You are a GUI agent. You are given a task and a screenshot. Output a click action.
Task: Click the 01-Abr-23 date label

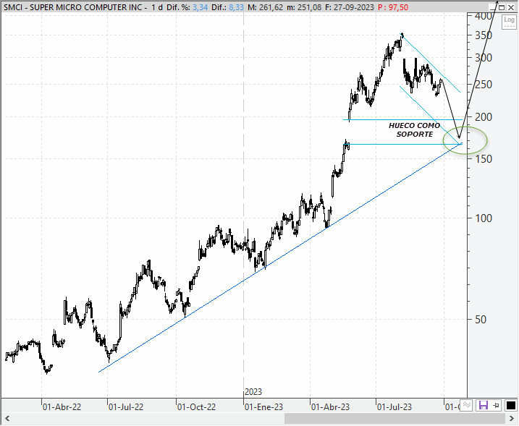330,406
